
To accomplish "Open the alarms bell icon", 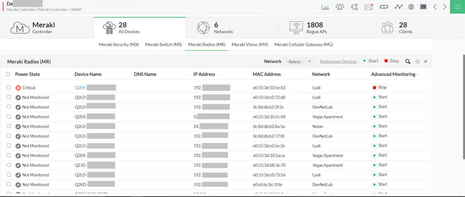I will (x=340, y=7).
